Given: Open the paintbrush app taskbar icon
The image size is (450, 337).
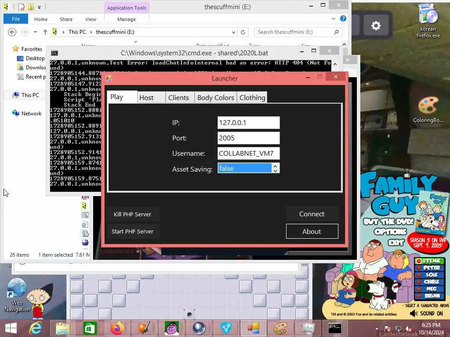Looking at the screenshot, I should click(x=144, y=328).
